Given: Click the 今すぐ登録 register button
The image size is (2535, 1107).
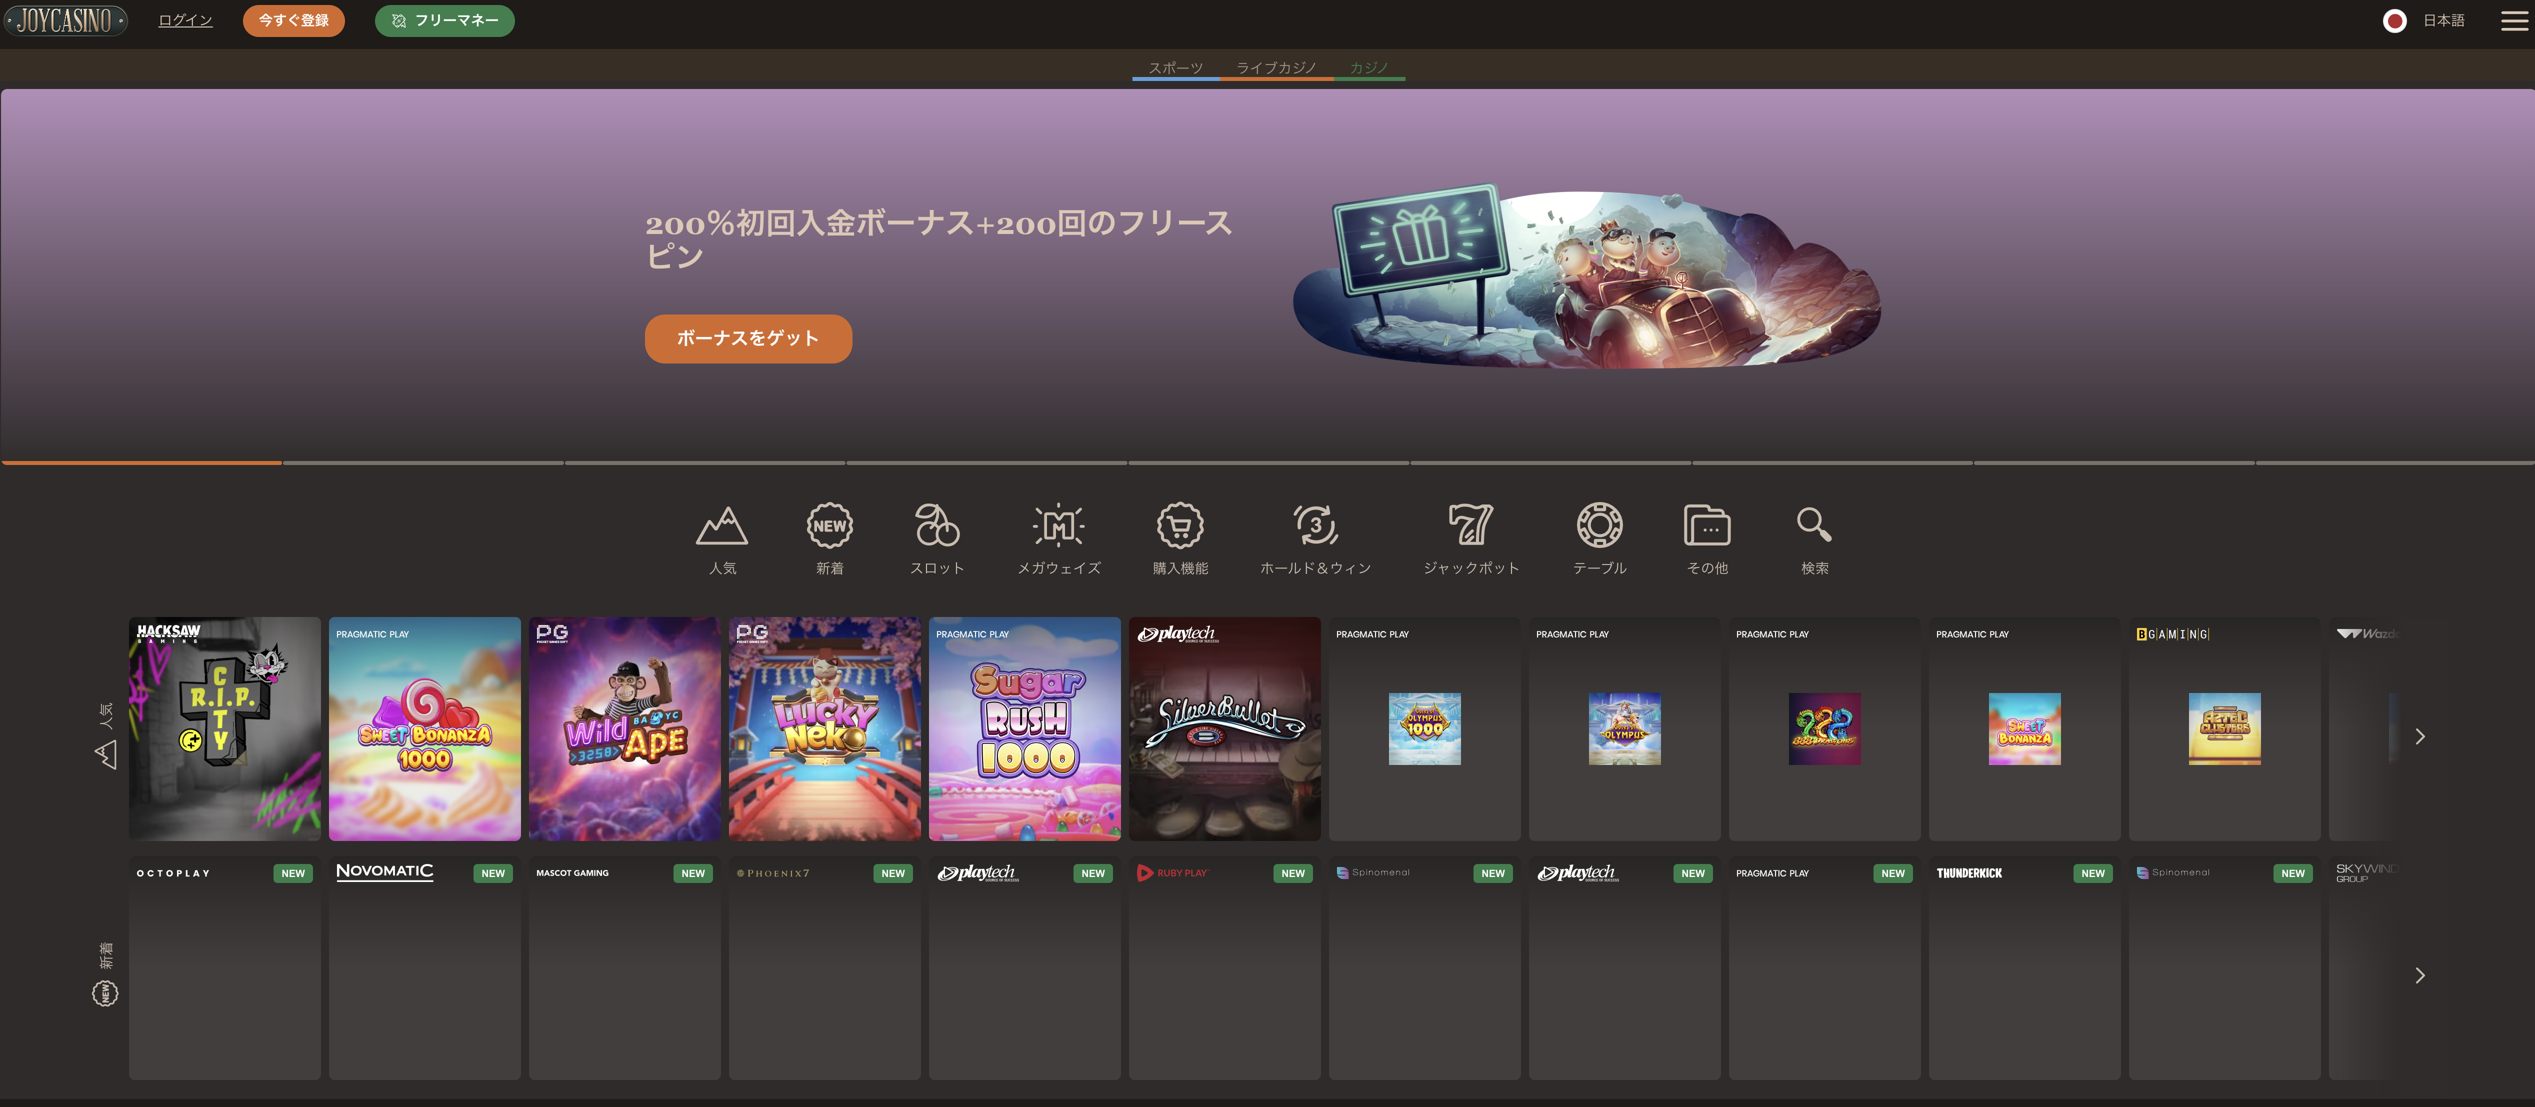Looking at the screenshot, I should [x=293, y=20].
